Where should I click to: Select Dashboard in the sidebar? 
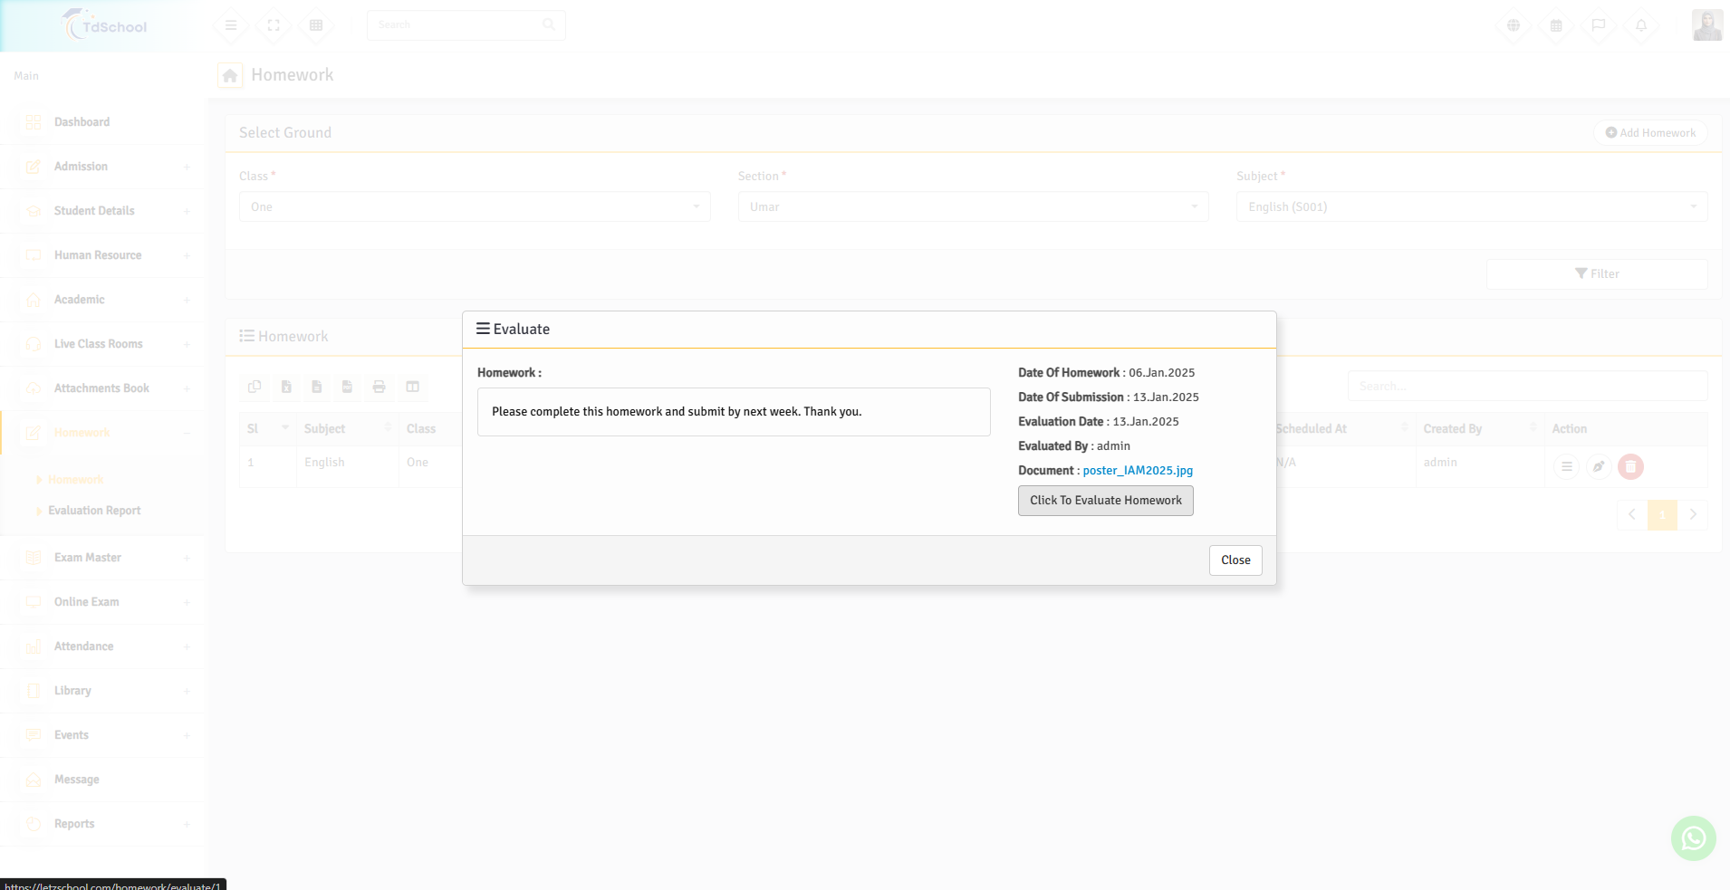point(82,122)
